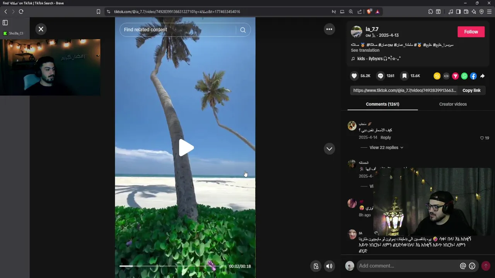The image size is (495, 278).
Task: Click the Add comment field
Action: (408, 266)
